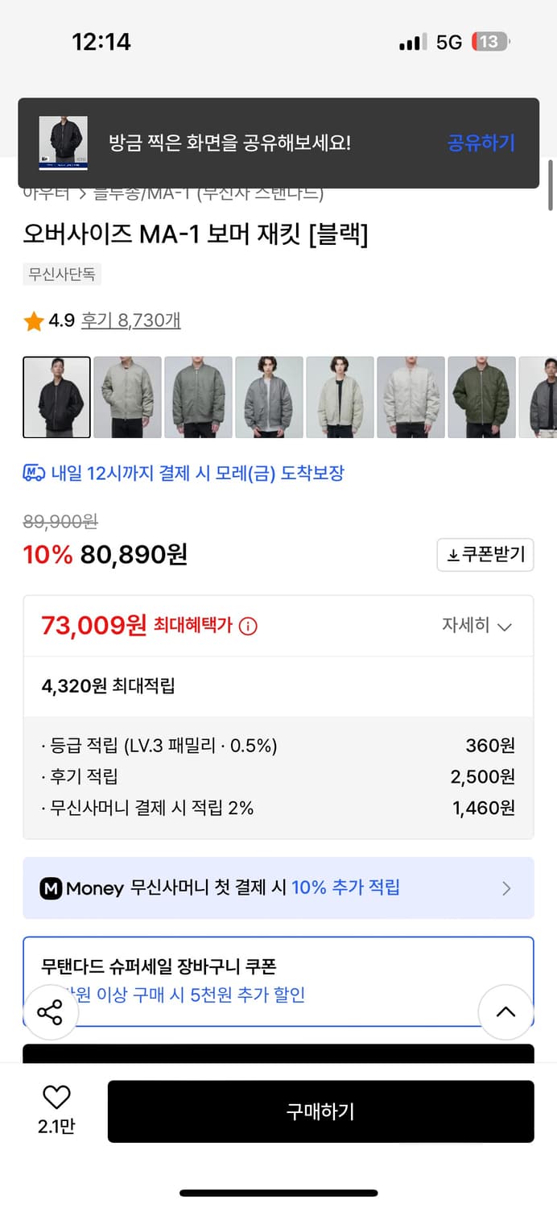Tap the yellow star rating icon
557x1208 pixels.
(x=33, y=320)
